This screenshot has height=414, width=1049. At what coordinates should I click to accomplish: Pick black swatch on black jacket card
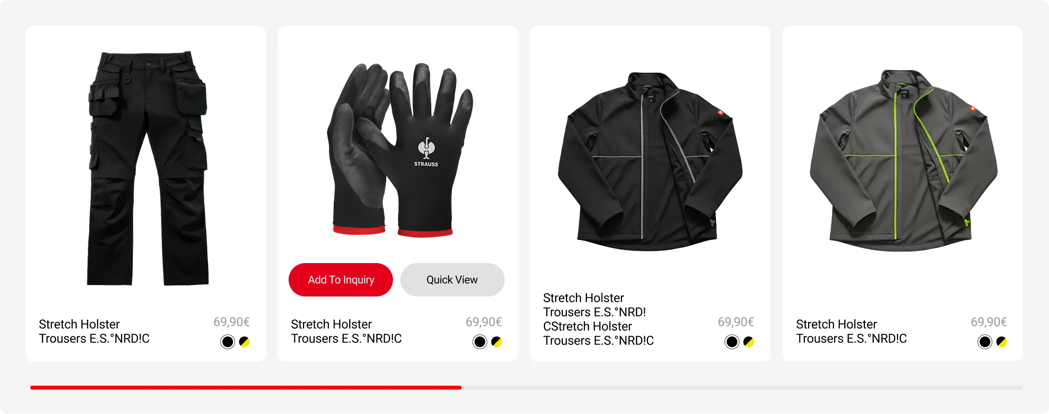tap(732, 341)
